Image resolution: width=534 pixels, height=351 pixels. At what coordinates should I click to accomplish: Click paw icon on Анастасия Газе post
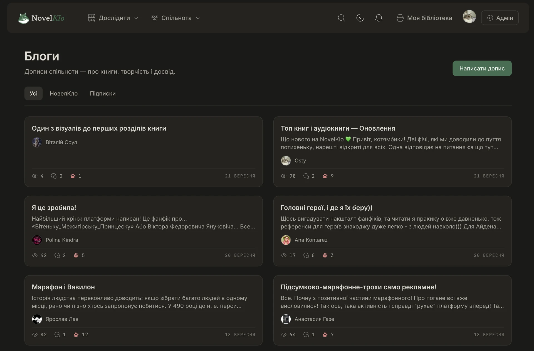[x=325, y=335]
